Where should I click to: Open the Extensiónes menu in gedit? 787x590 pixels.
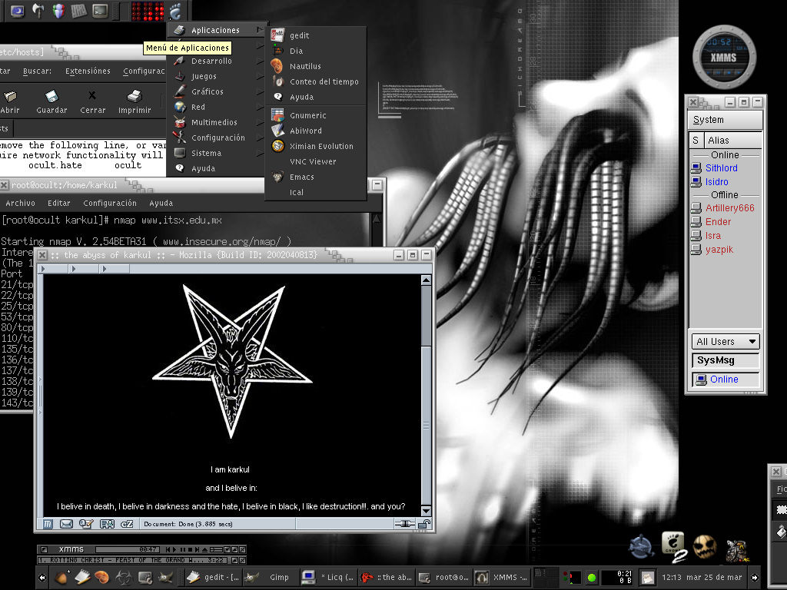[88, 71]
